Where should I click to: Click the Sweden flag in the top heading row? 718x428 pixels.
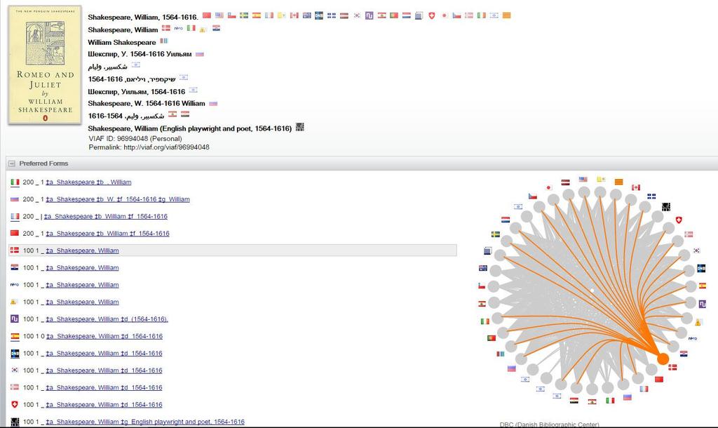point(244,15)
